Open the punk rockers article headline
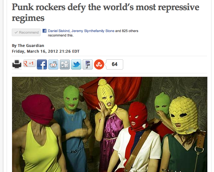Image resolution: width=214 pixels, height=172 pixels. tap(105, 12)
